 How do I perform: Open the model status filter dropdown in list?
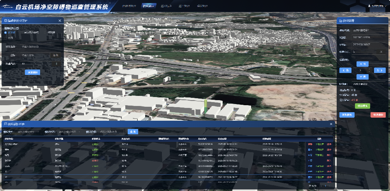point(70,132)
